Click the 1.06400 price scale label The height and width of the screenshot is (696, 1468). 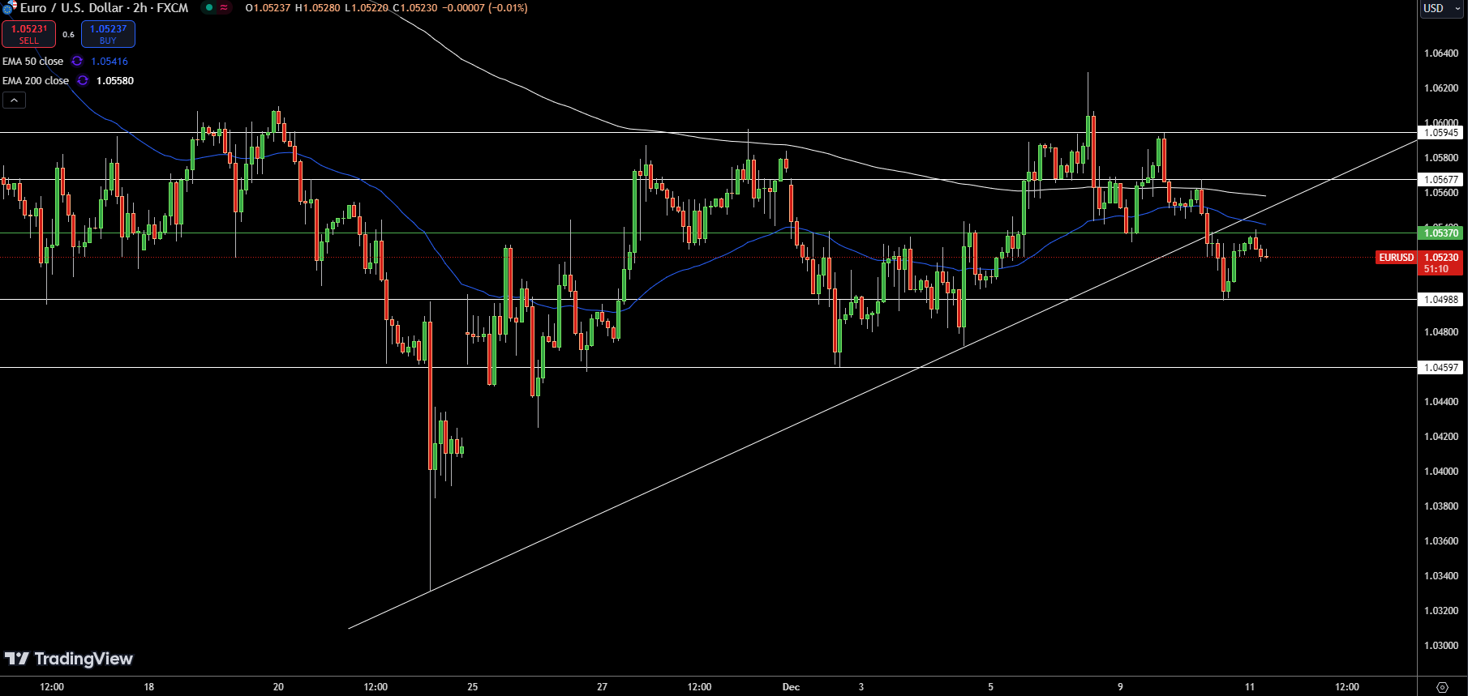tap(1441, 53)
